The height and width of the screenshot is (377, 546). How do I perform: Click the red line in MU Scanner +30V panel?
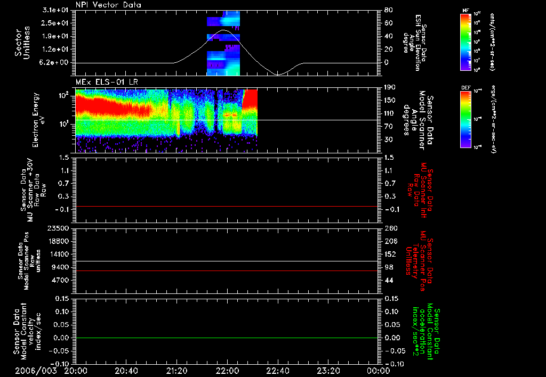pyautogui.click(x=227, y=206)
